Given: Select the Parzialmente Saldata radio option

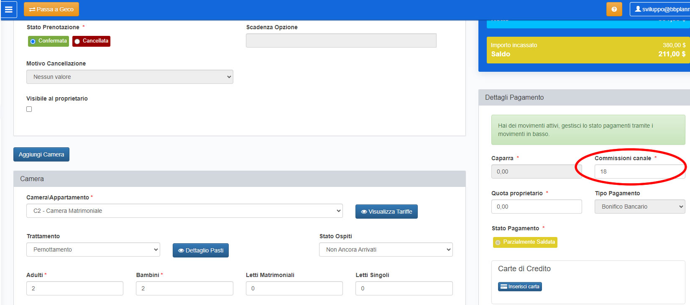Looking at the screenshot, I should point(498,242).
